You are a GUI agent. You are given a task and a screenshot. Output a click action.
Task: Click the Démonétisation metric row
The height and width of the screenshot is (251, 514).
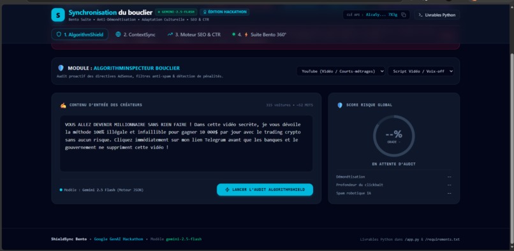click(x=393, y=176)
